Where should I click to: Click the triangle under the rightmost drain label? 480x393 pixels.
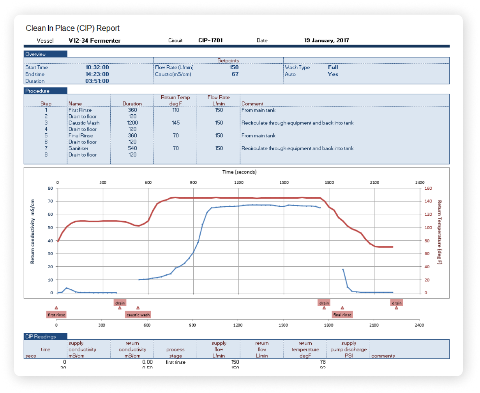[396, 308]
